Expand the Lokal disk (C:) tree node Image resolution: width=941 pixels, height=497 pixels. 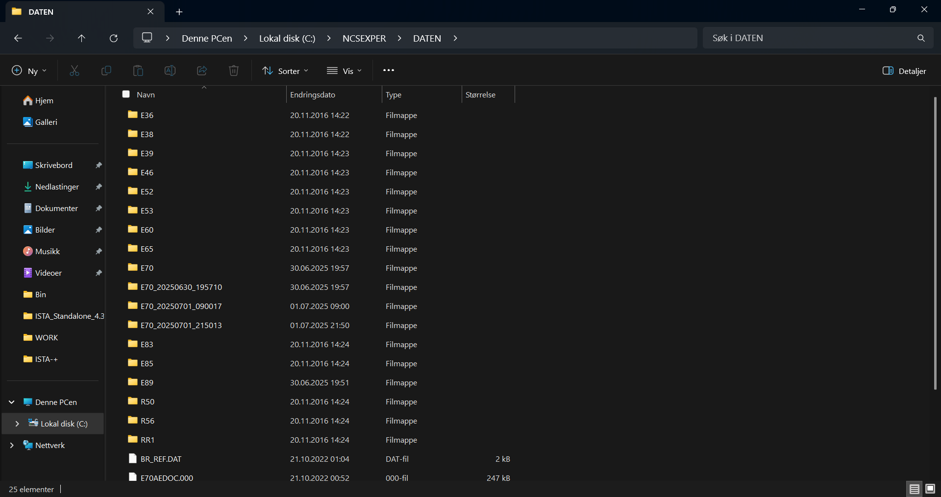click(17, 424)
